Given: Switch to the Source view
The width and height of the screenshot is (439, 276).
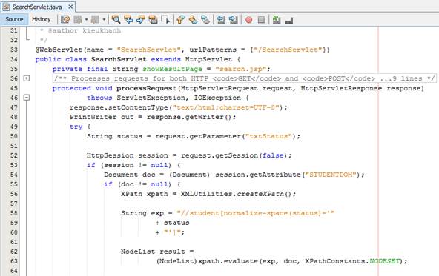Looking at the screenshot, I should point(14,19).
